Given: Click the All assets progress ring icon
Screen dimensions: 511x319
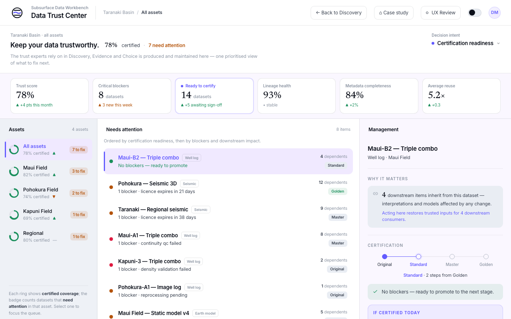Looking at the screenshot, I should pos(14,150).
